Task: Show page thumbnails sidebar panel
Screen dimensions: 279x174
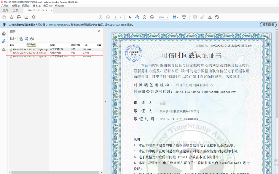Action: (x=4, y=33)
